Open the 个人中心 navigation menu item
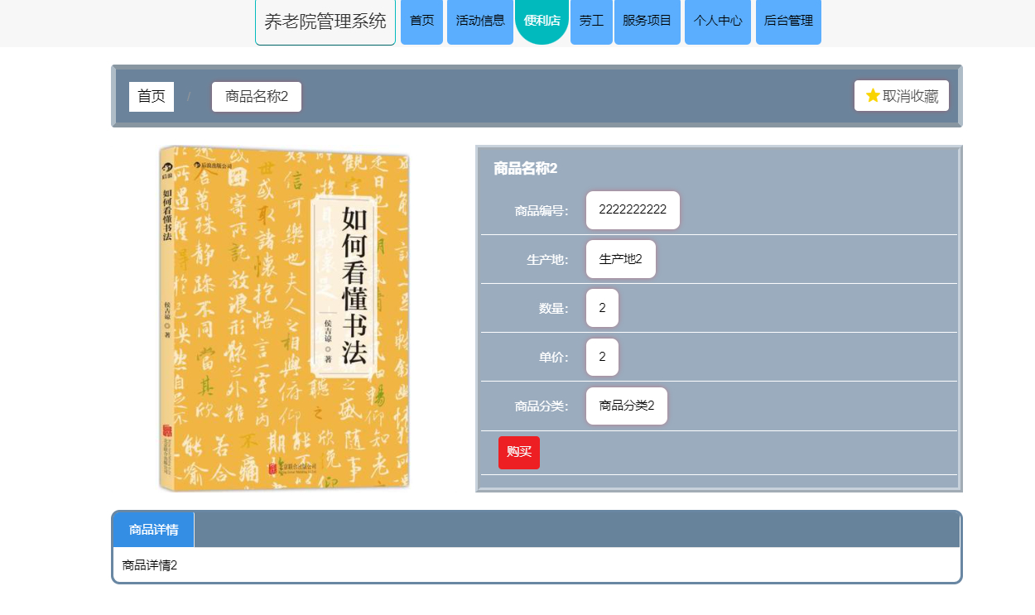The height and width of the screenshot is (615, 1035). point(717,22)
